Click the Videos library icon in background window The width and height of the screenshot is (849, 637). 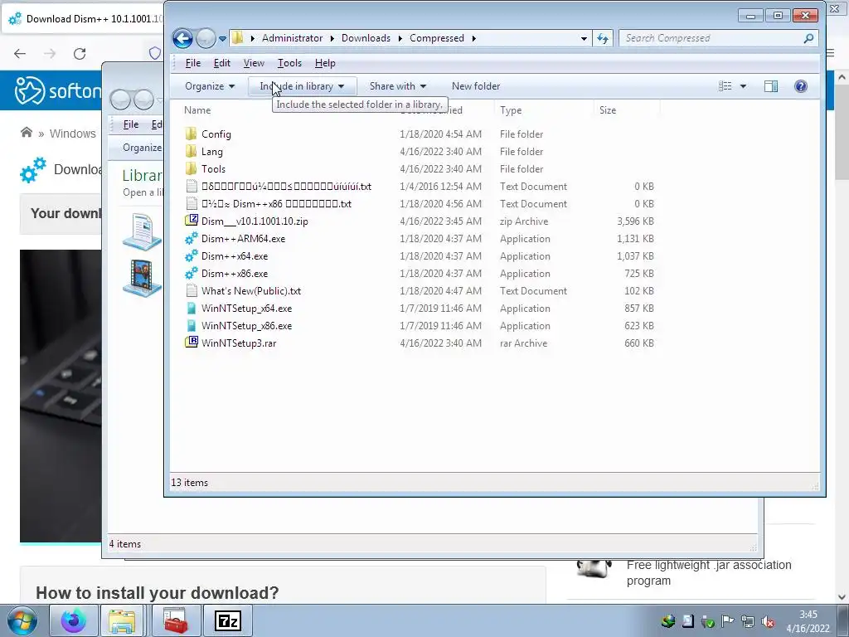142,277
